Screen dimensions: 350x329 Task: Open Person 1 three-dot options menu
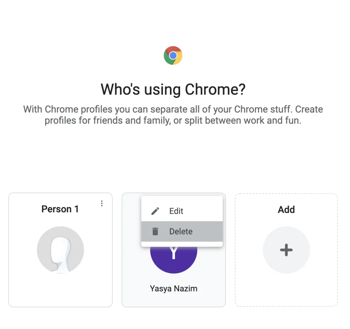coord(102,203)
